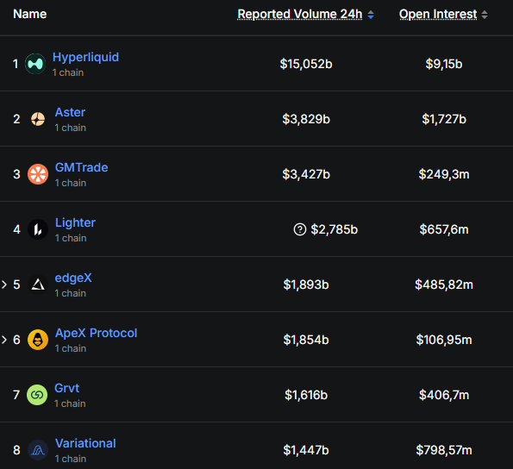Viewport: 513px width, 469px height.
Task: Select edgeX volume $1,893b
Action: (306, 285)
